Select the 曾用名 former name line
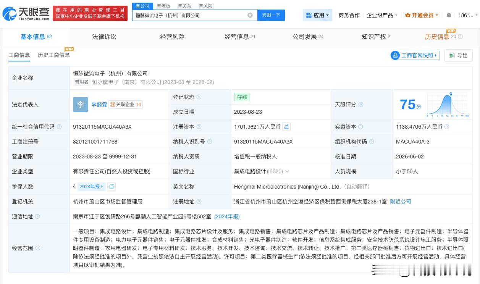Viewport: 480px width, 284px height. (x=144, y=82)
